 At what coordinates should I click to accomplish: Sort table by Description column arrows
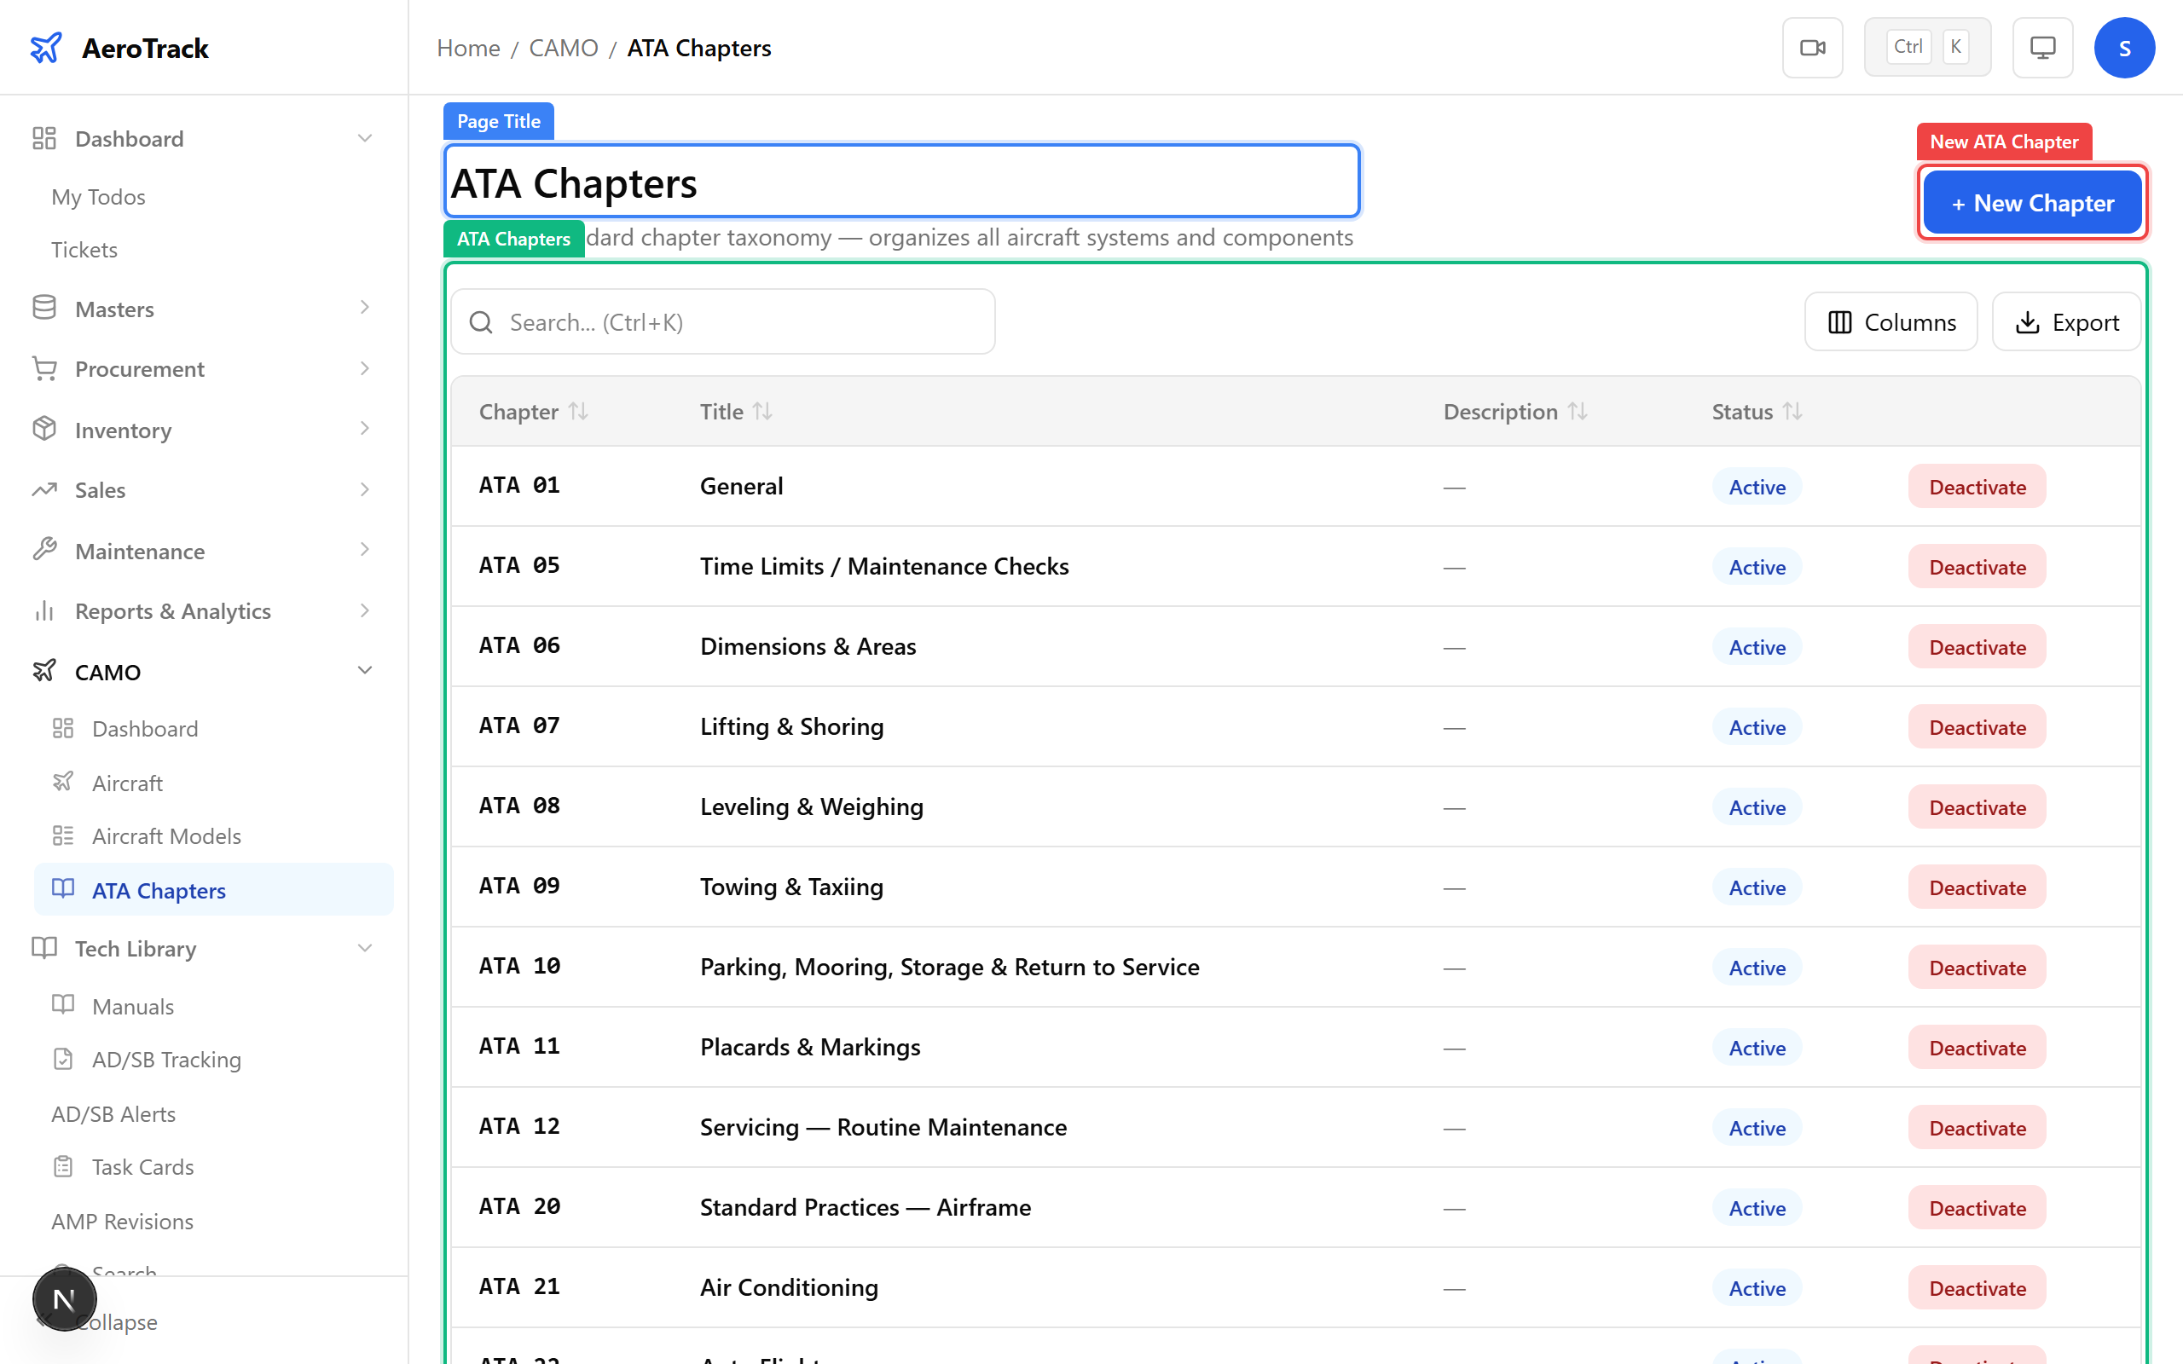(1577, 412)
